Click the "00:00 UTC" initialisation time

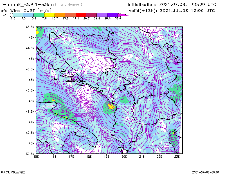click(204, 5)
